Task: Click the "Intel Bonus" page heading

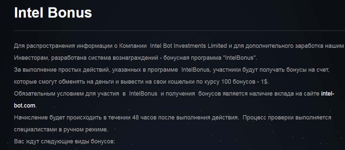Action: (x=53, y=13)
